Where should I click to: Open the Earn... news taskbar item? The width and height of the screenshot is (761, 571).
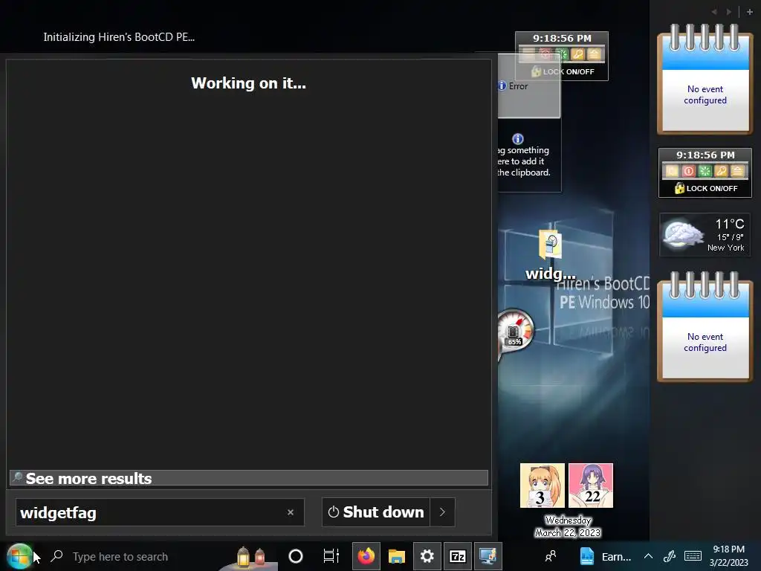coord(606,556)
